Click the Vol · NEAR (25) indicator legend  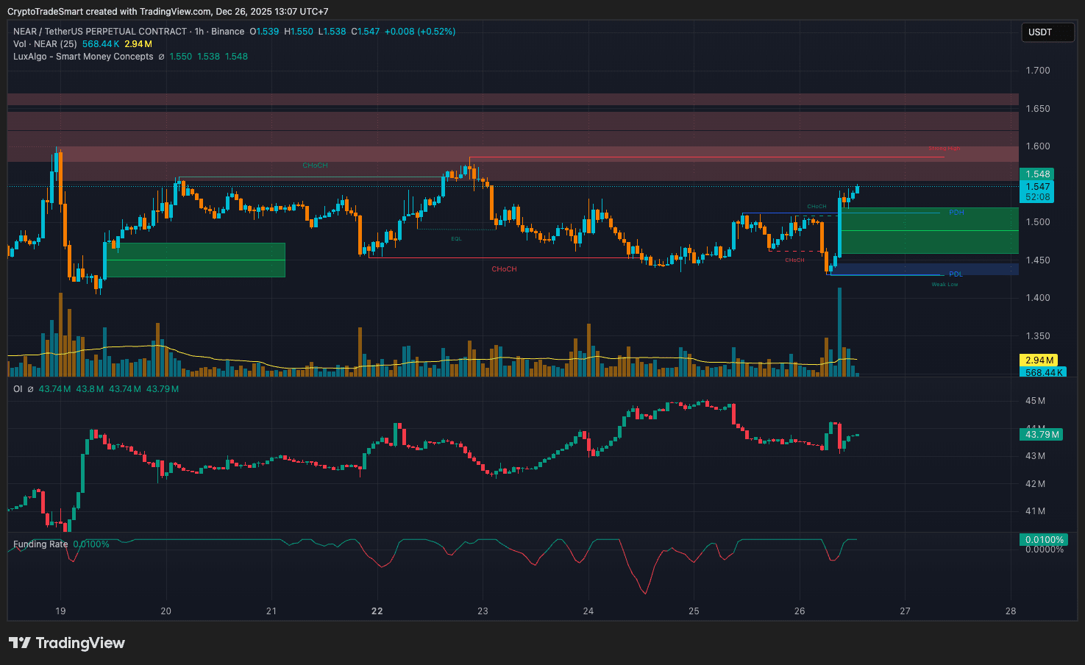(x=45, y=44)
